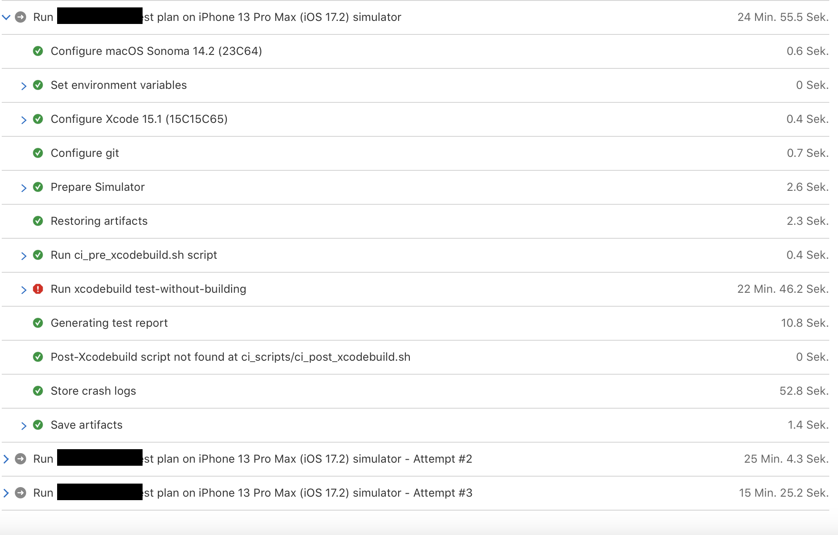Click green checkmark beside Generating test report

[x=38, y=323]
